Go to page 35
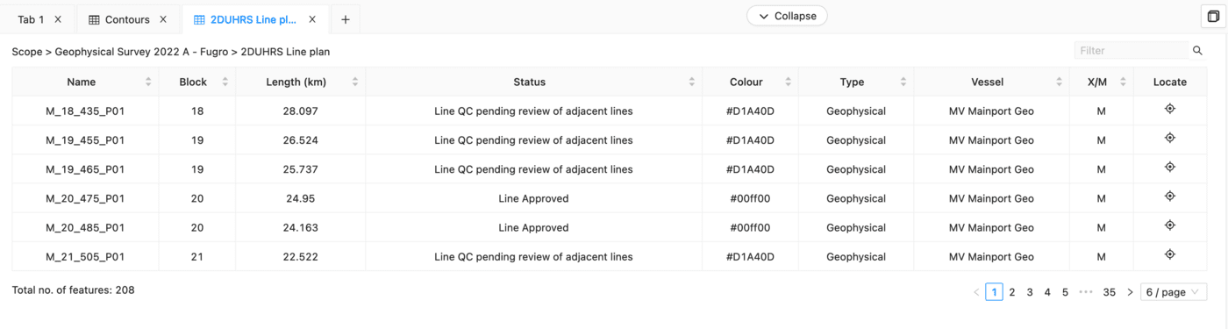The height and width of the screenshot is (329, 1228). (1109, 292)
